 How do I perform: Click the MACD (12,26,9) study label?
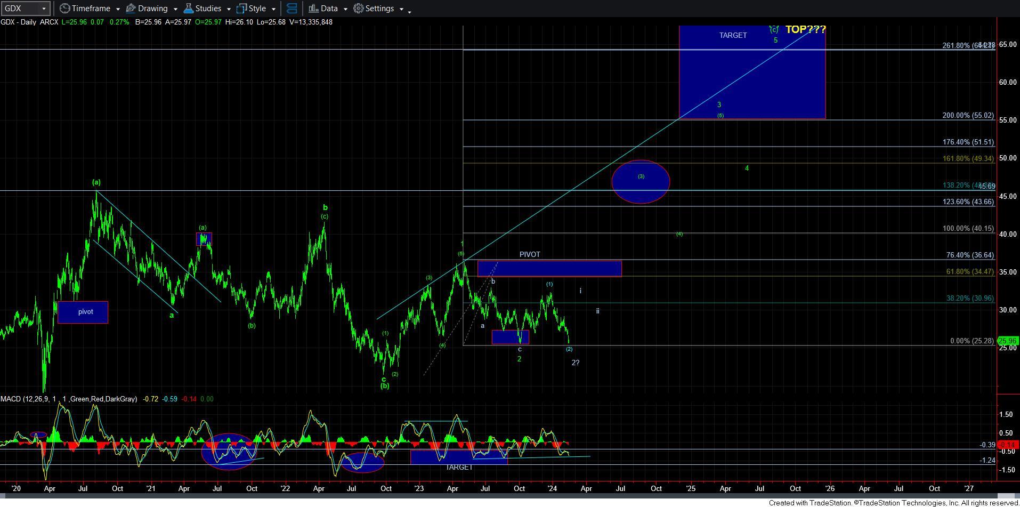point(68,399)
